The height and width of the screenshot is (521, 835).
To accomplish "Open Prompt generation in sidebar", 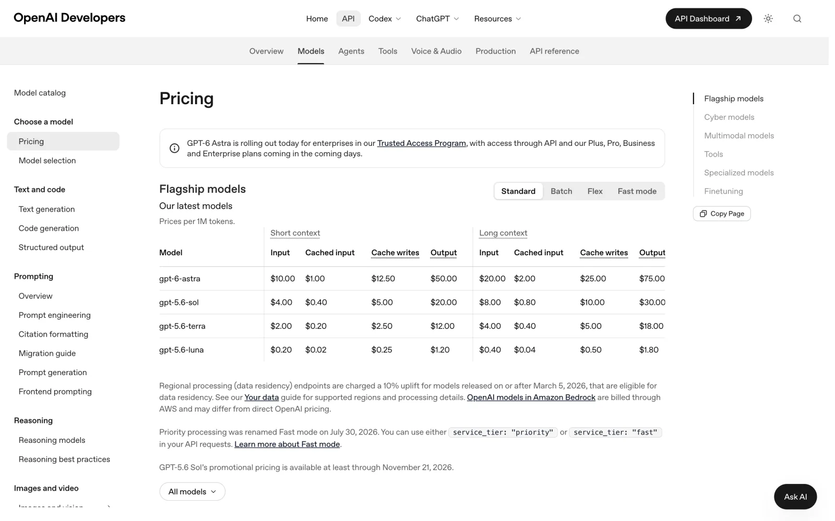I will click(53, 373).
